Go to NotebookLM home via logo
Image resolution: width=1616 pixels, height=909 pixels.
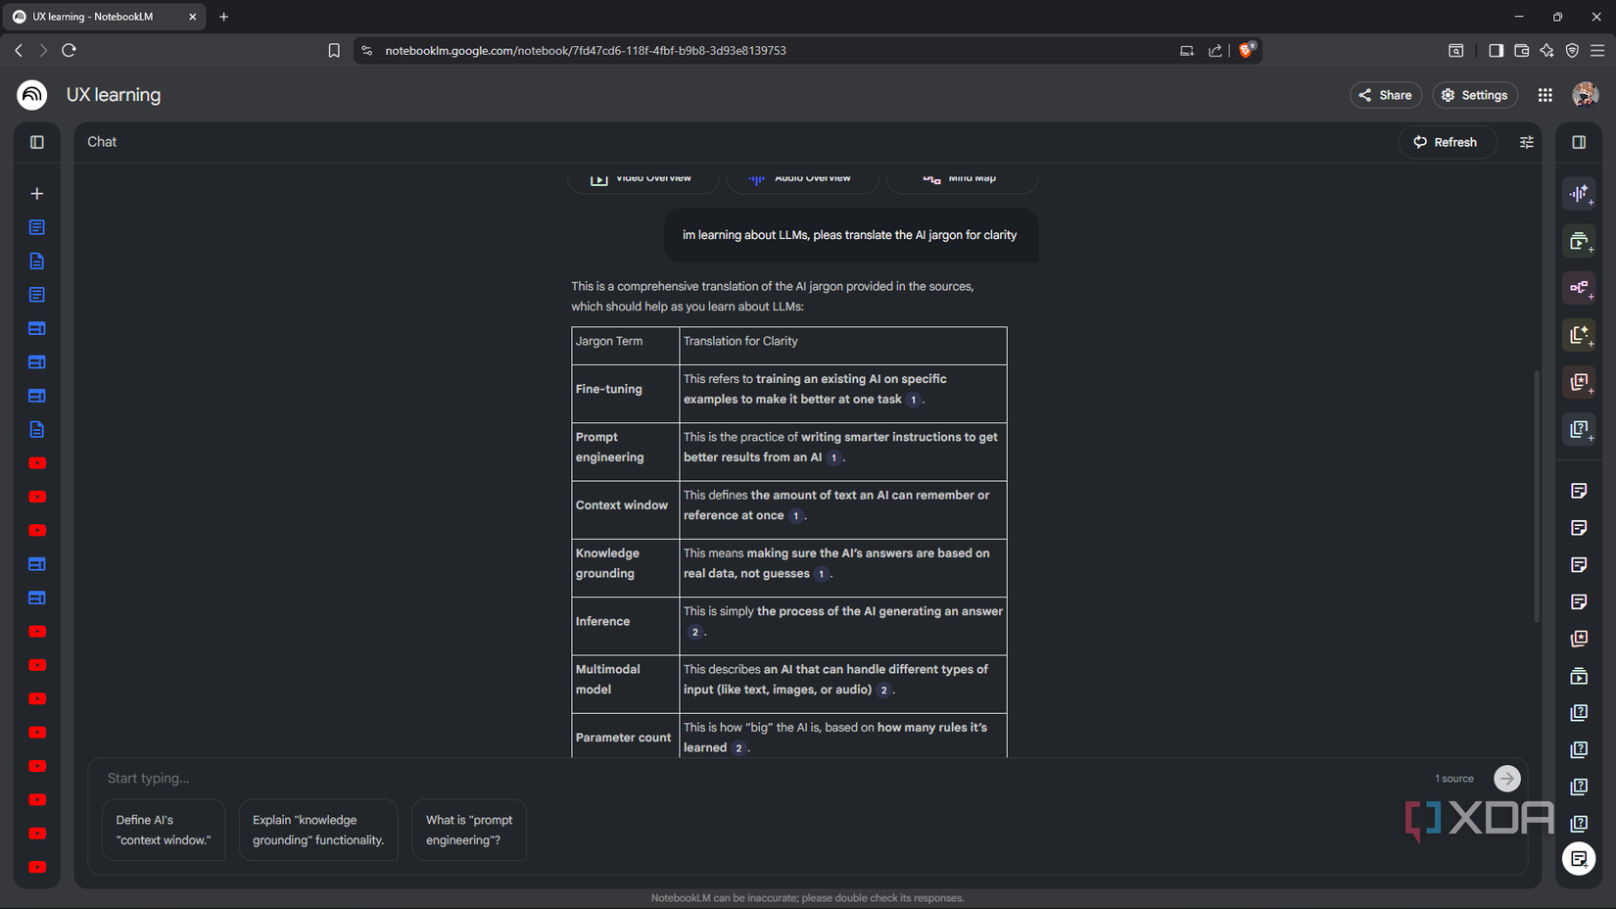(32, 95)
